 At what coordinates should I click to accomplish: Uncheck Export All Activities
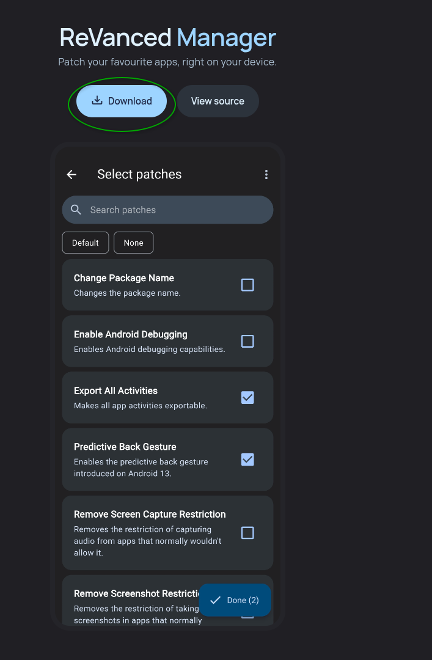coord(247,397)
